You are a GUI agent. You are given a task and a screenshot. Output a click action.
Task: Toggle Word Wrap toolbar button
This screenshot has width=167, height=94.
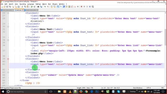tap(58, 7)
